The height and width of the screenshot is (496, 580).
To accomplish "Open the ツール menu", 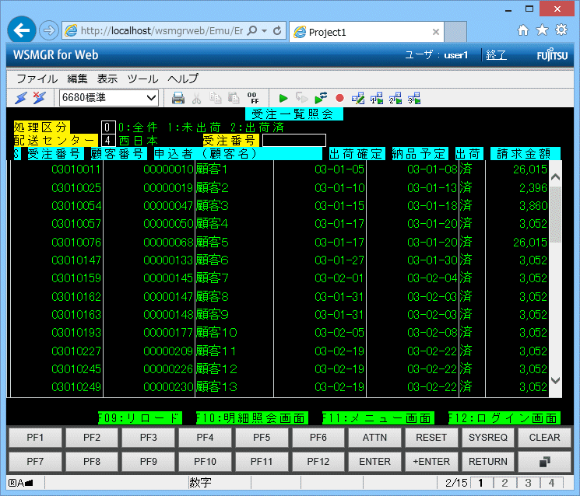I will [142, 79].
